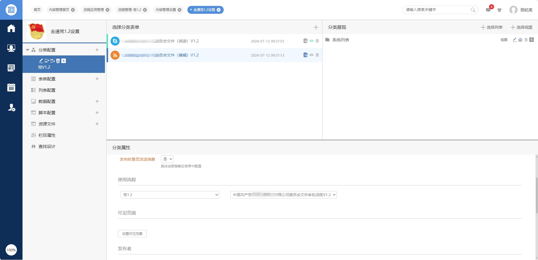
Task: Click the 分类属性 panel vertical scrollbar
Action: point(537,195)
